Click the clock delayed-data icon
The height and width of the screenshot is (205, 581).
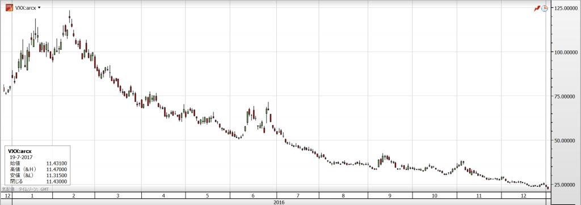pos(544,8)
